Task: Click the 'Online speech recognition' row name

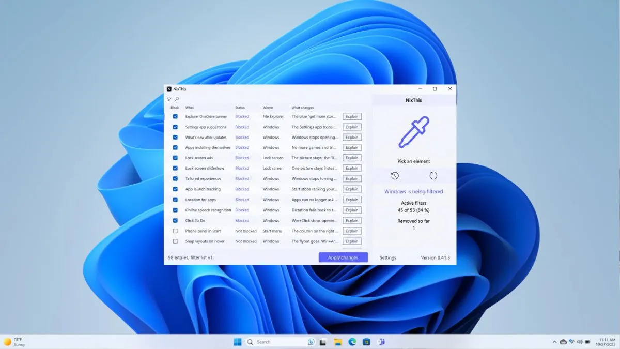Action: click(208, 210)
